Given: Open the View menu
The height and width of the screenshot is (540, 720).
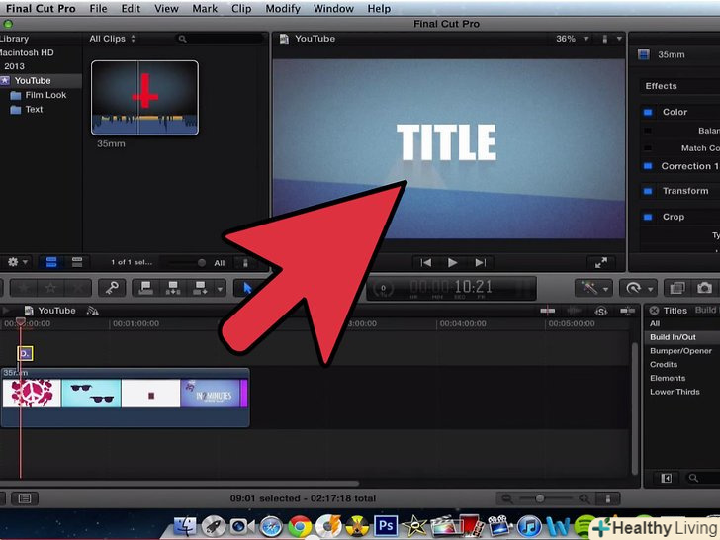Looking at the screenshot, I should coord(166,9).
